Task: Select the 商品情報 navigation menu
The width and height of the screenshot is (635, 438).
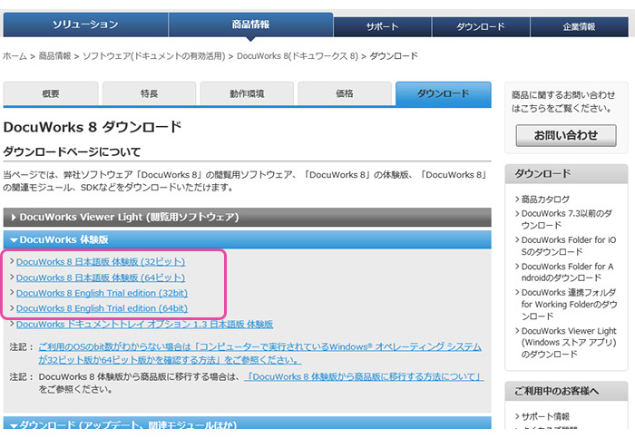Action: click(250, 24)
